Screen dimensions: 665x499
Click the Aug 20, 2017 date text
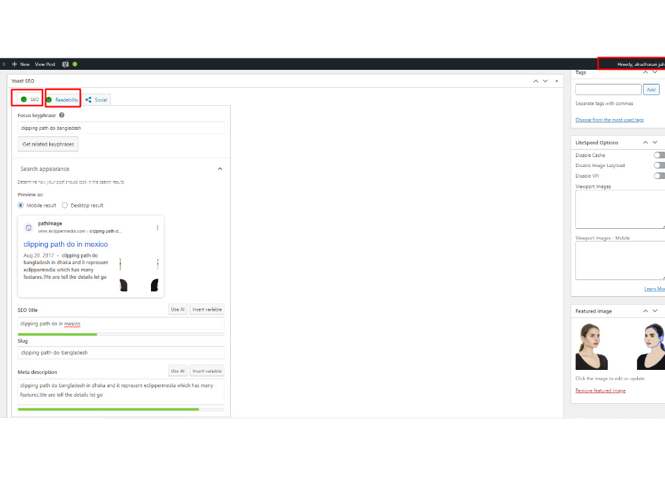point(39,255)
